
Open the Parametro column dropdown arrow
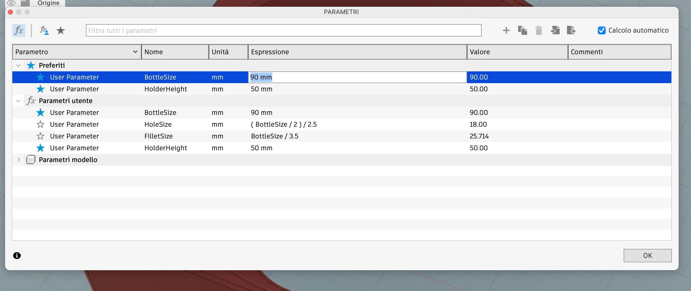pos(135,52)
